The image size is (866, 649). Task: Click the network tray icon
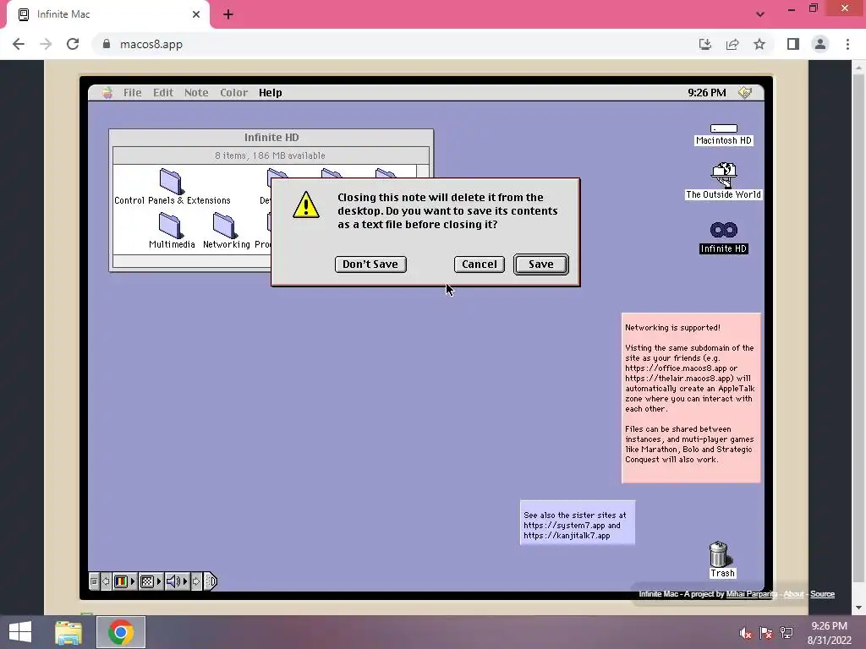tap(787, 633)
